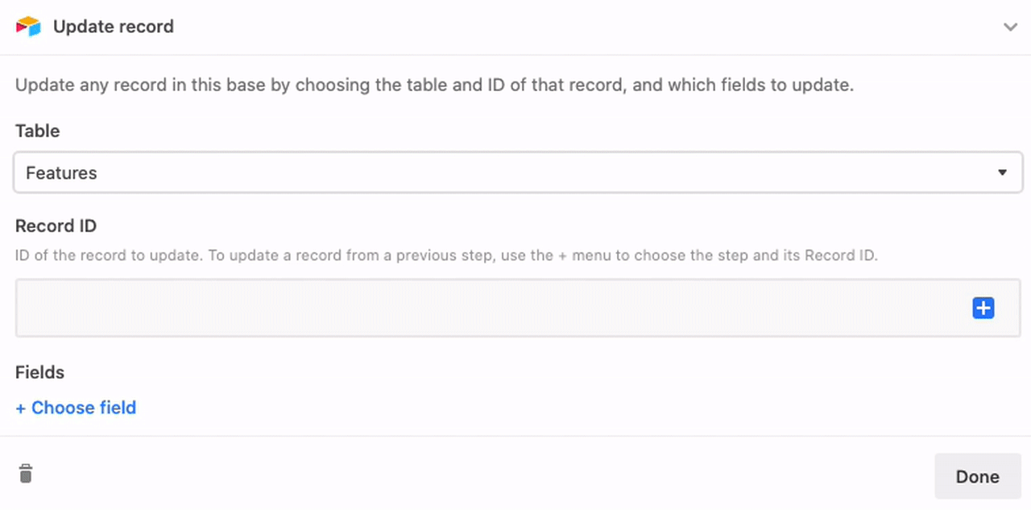Screen dimensions: 1031x510
Task: Click the Update record header title
Action: (x=114, y=27)
